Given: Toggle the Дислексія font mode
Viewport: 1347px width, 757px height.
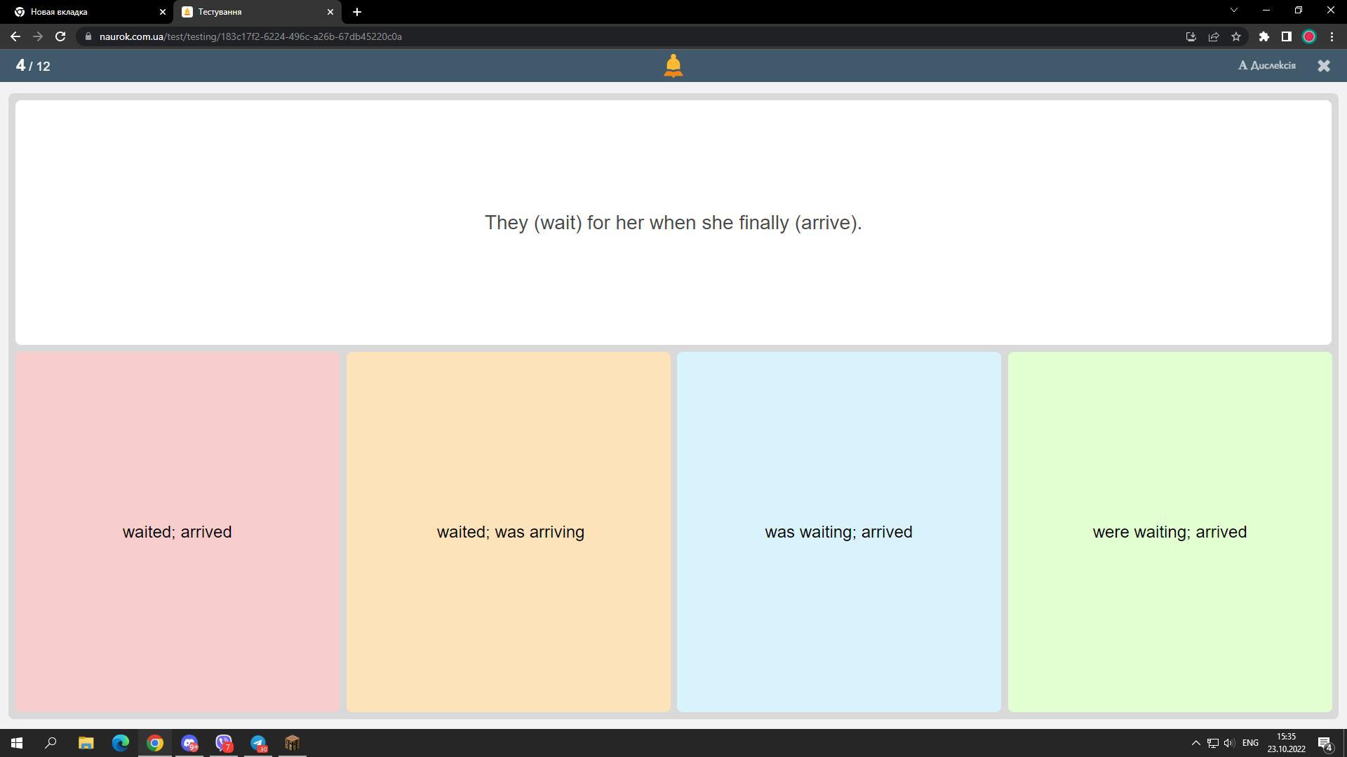Looking at the screenshot, I should (x=1267, y=65).
